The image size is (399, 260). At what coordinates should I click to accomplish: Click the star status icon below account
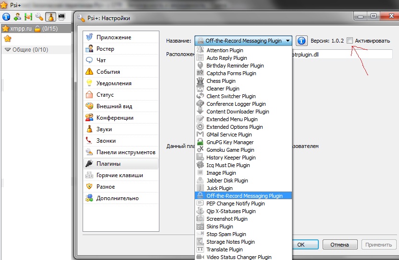8,39
